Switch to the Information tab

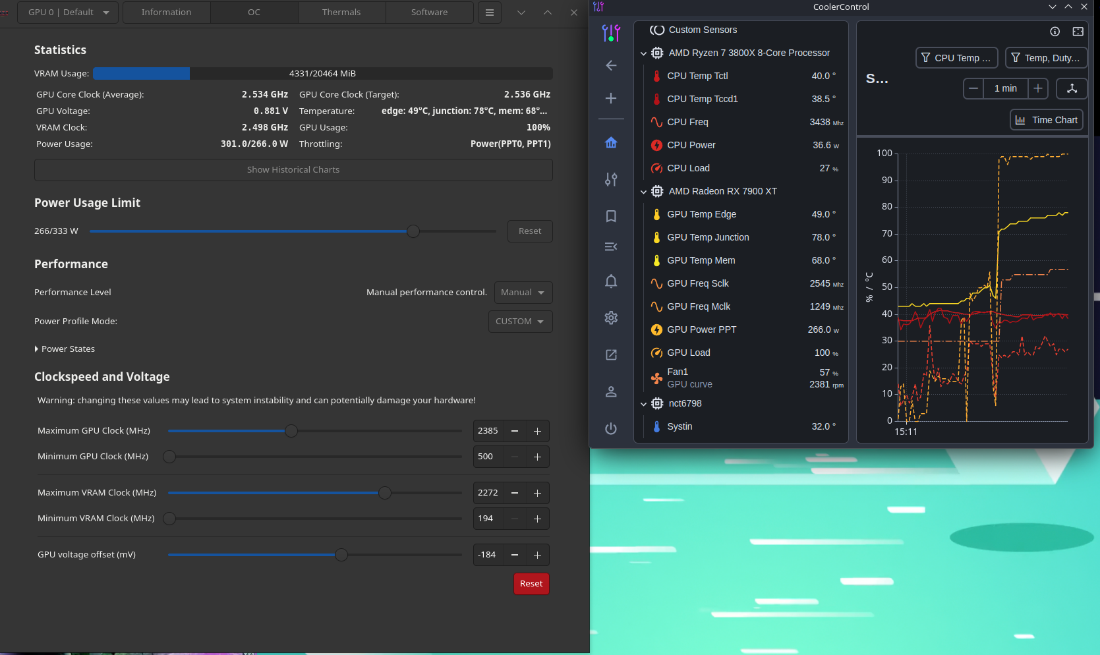tap(166, 12)
